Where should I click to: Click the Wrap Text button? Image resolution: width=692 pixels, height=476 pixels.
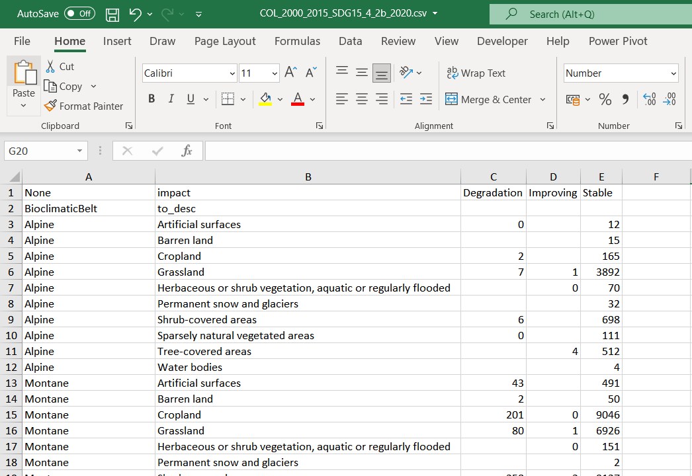[x=476, y=73]
